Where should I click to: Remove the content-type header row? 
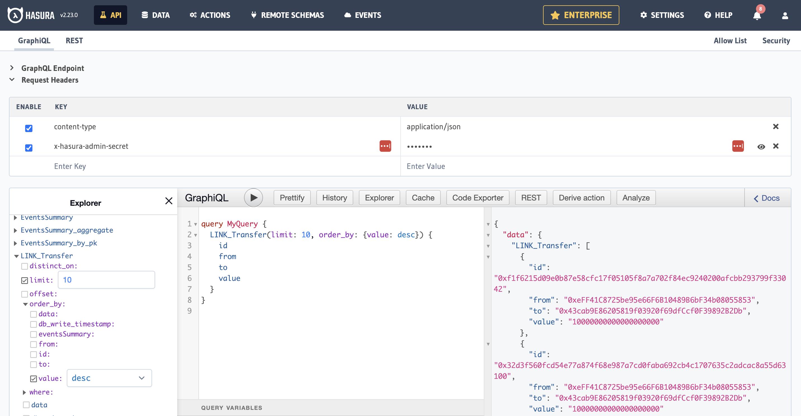point(776,126)
